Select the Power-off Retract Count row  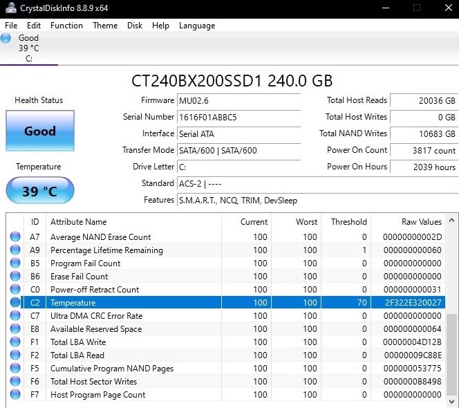[x=225, y=289]
